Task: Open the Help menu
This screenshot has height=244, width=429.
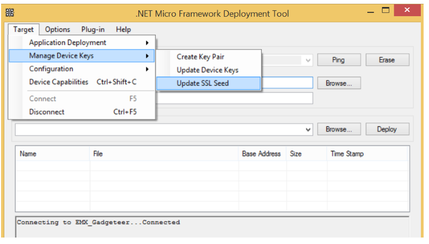Action: point(123,29)
